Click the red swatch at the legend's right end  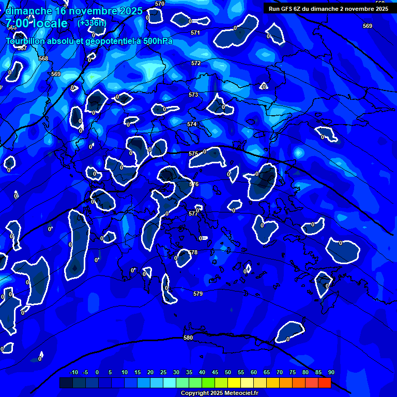click(325, 383)
